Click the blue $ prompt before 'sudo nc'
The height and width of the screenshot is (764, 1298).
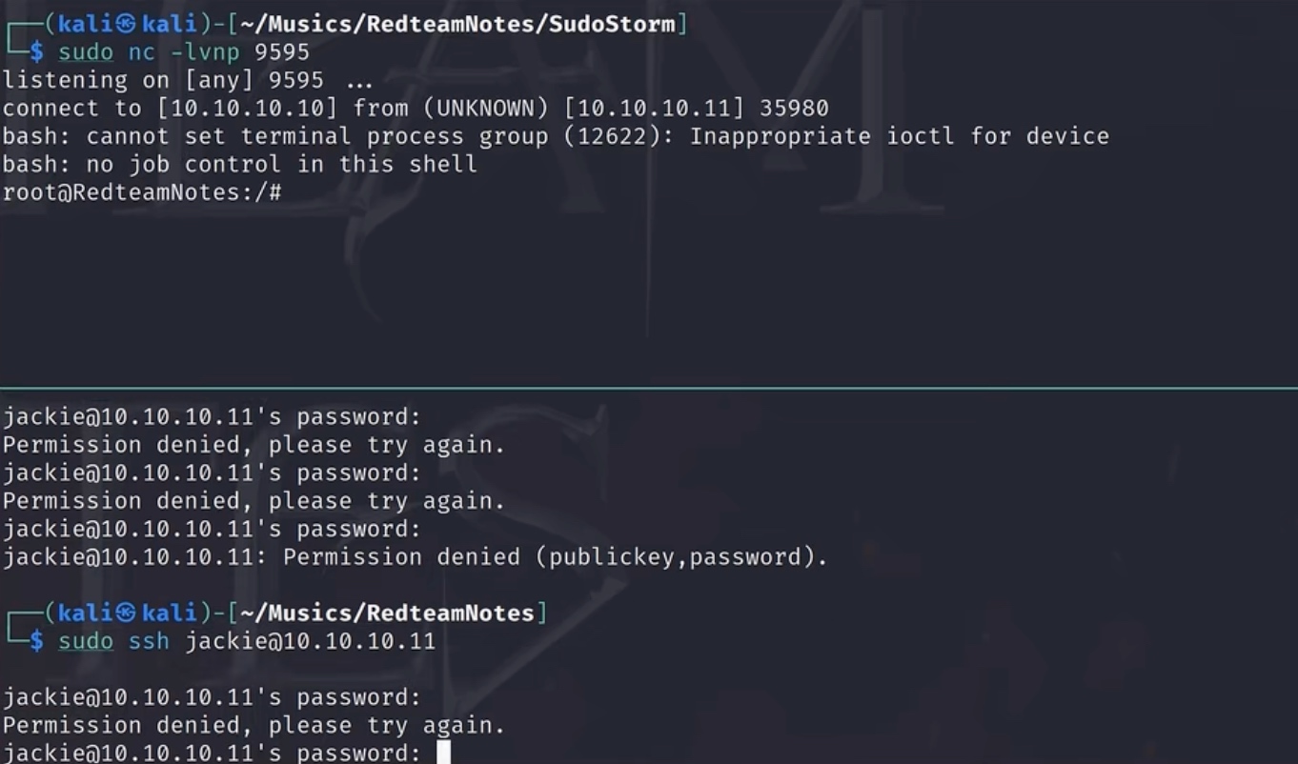tap(36, 52)
